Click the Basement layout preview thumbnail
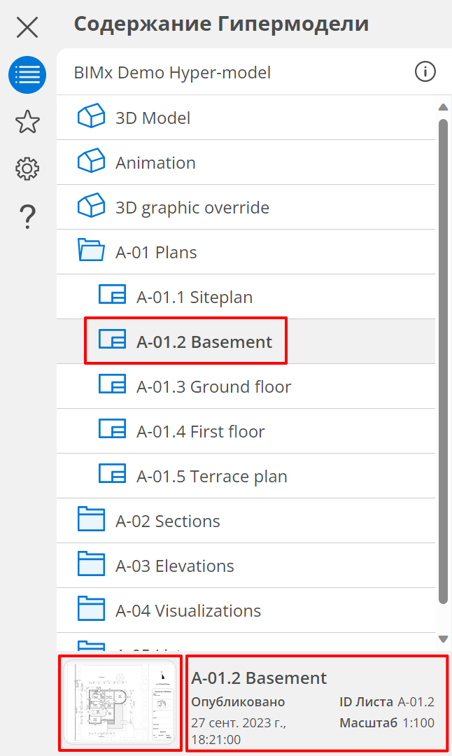Image resolution: width=452 pixels, height=756 pixels. coord(120,701)
